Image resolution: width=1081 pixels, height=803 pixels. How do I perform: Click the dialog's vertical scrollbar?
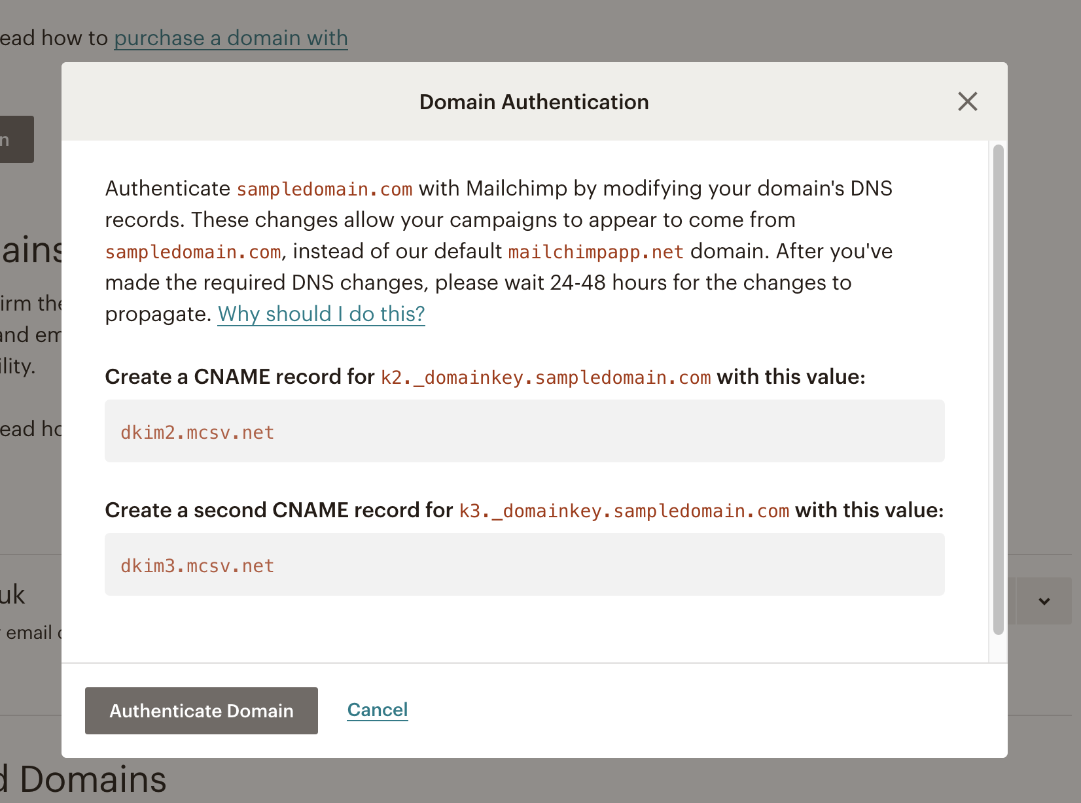[999, 390]
